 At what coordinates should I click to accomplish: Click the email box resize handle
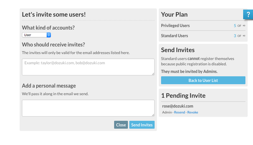(153, 74)
